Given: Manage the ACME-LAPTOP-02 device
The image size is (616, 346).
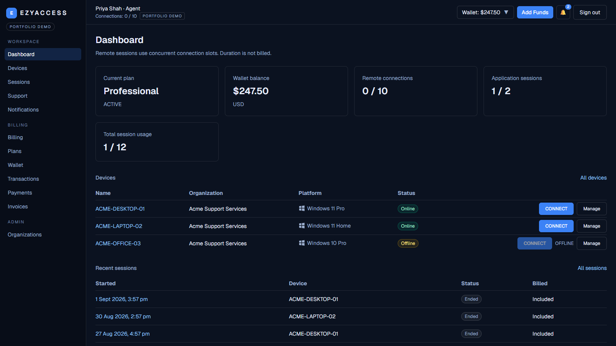Looking at the screenshot, I should pyautogui.click(x=591, y=226).
